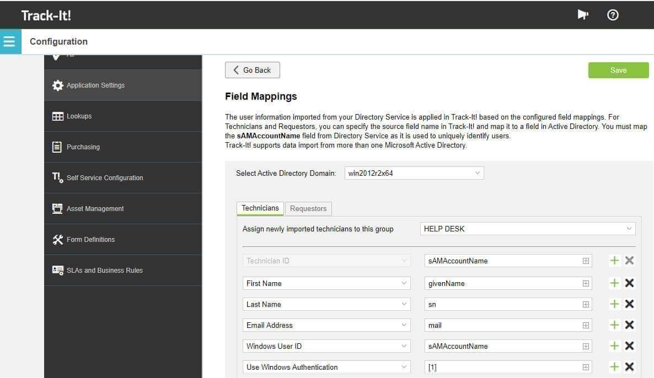Select the Technicians tab
654x378 pixels.
(260, 208)
